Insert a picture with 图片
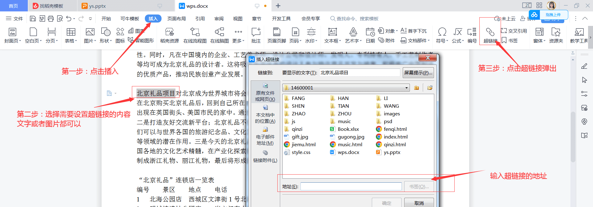 point(90,35)
